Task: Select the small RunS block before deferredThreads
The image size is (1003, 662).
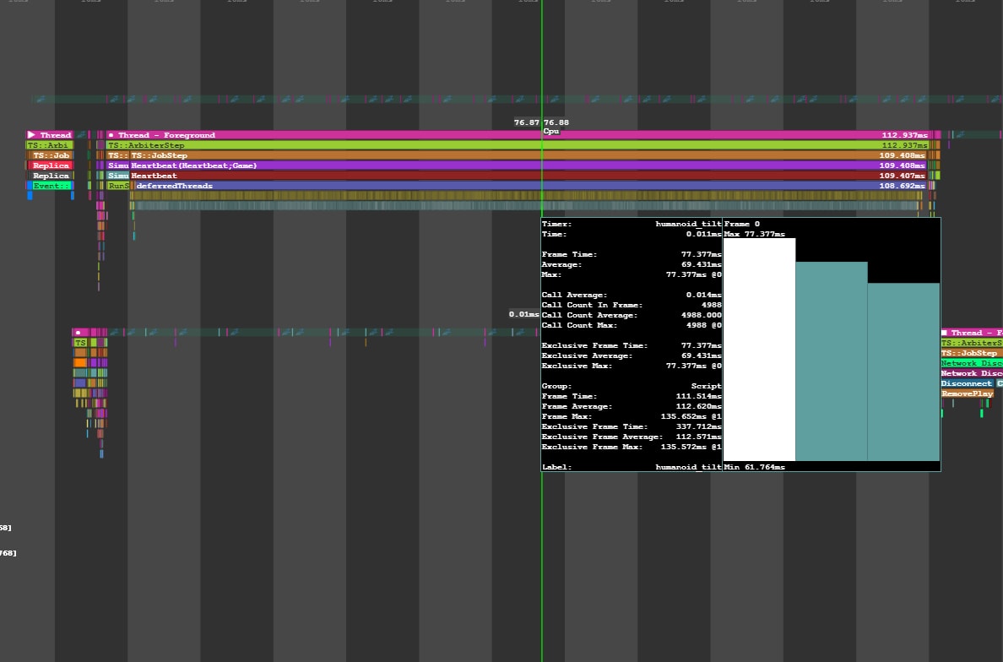Action: [118, 186]
